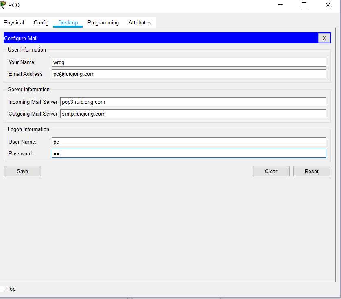Viewport: 341px width, 299px height.
Task: Click the PC0 window icon
Action: click(3, 5)
